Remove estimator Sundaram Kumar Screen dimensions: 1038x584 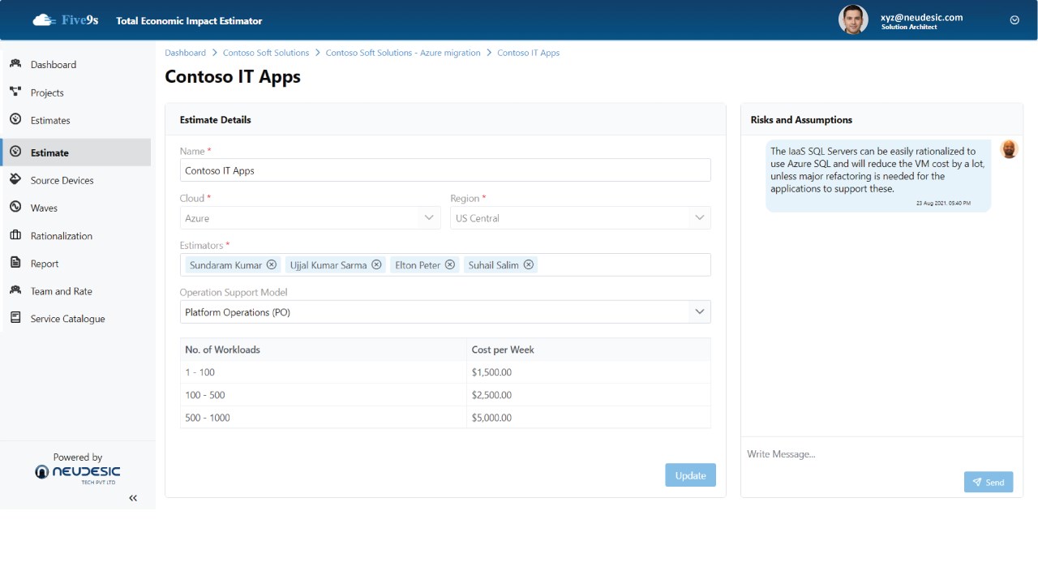point(272,264)
